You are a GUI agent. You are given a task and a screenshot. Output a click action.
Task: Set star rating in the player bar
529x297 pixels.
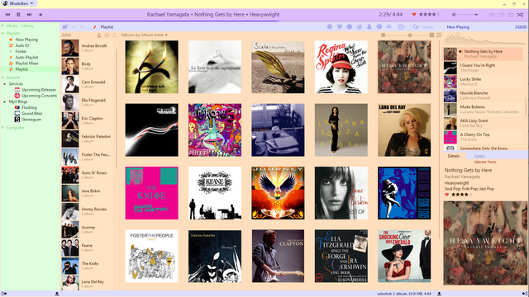[x=429, y=15]
